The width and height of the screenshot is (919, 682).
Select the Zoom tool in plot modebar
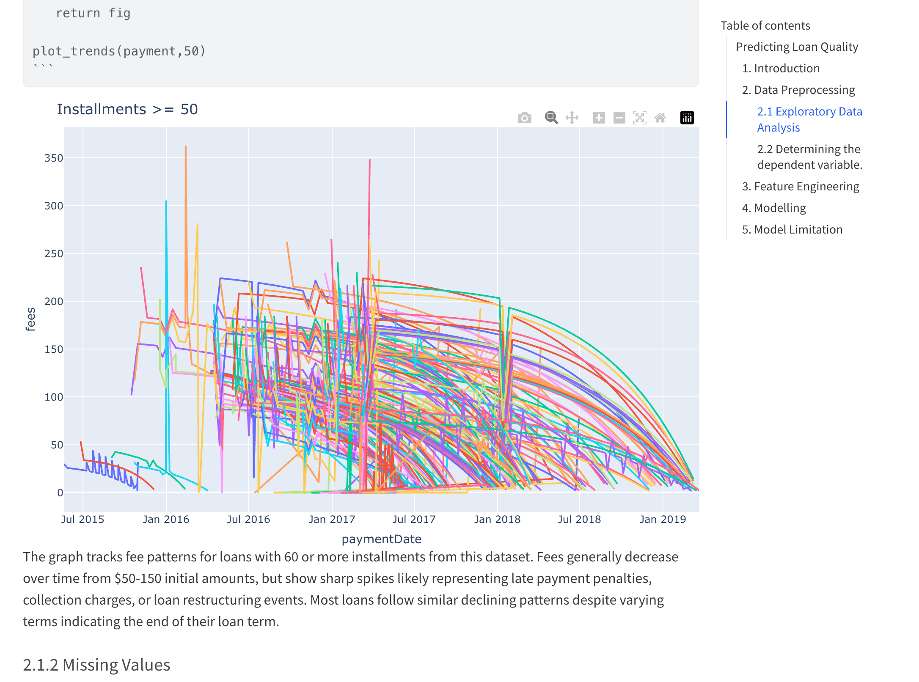point(551,118)
